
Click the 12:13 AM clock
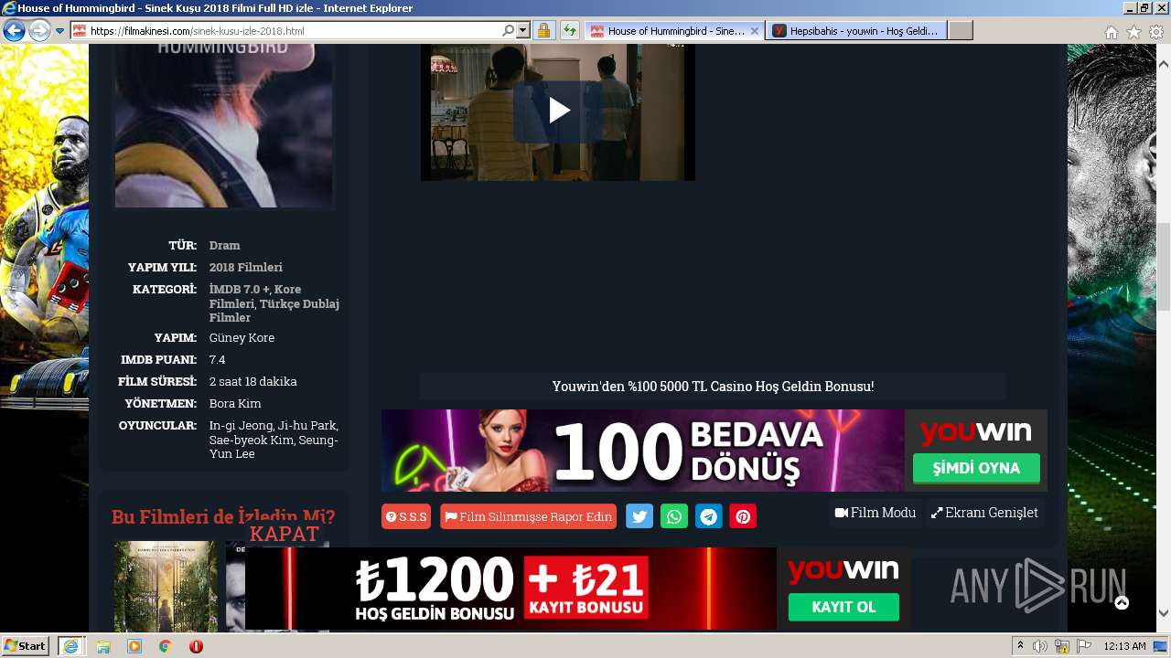coord(1124,646)
